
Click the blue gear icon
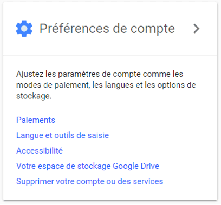click(24, 29)
